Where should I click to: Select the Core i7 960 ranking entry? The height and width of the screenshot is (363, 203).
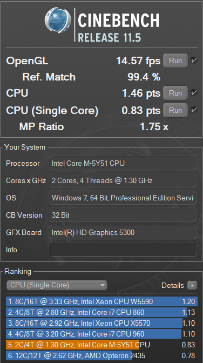[101, 334]
